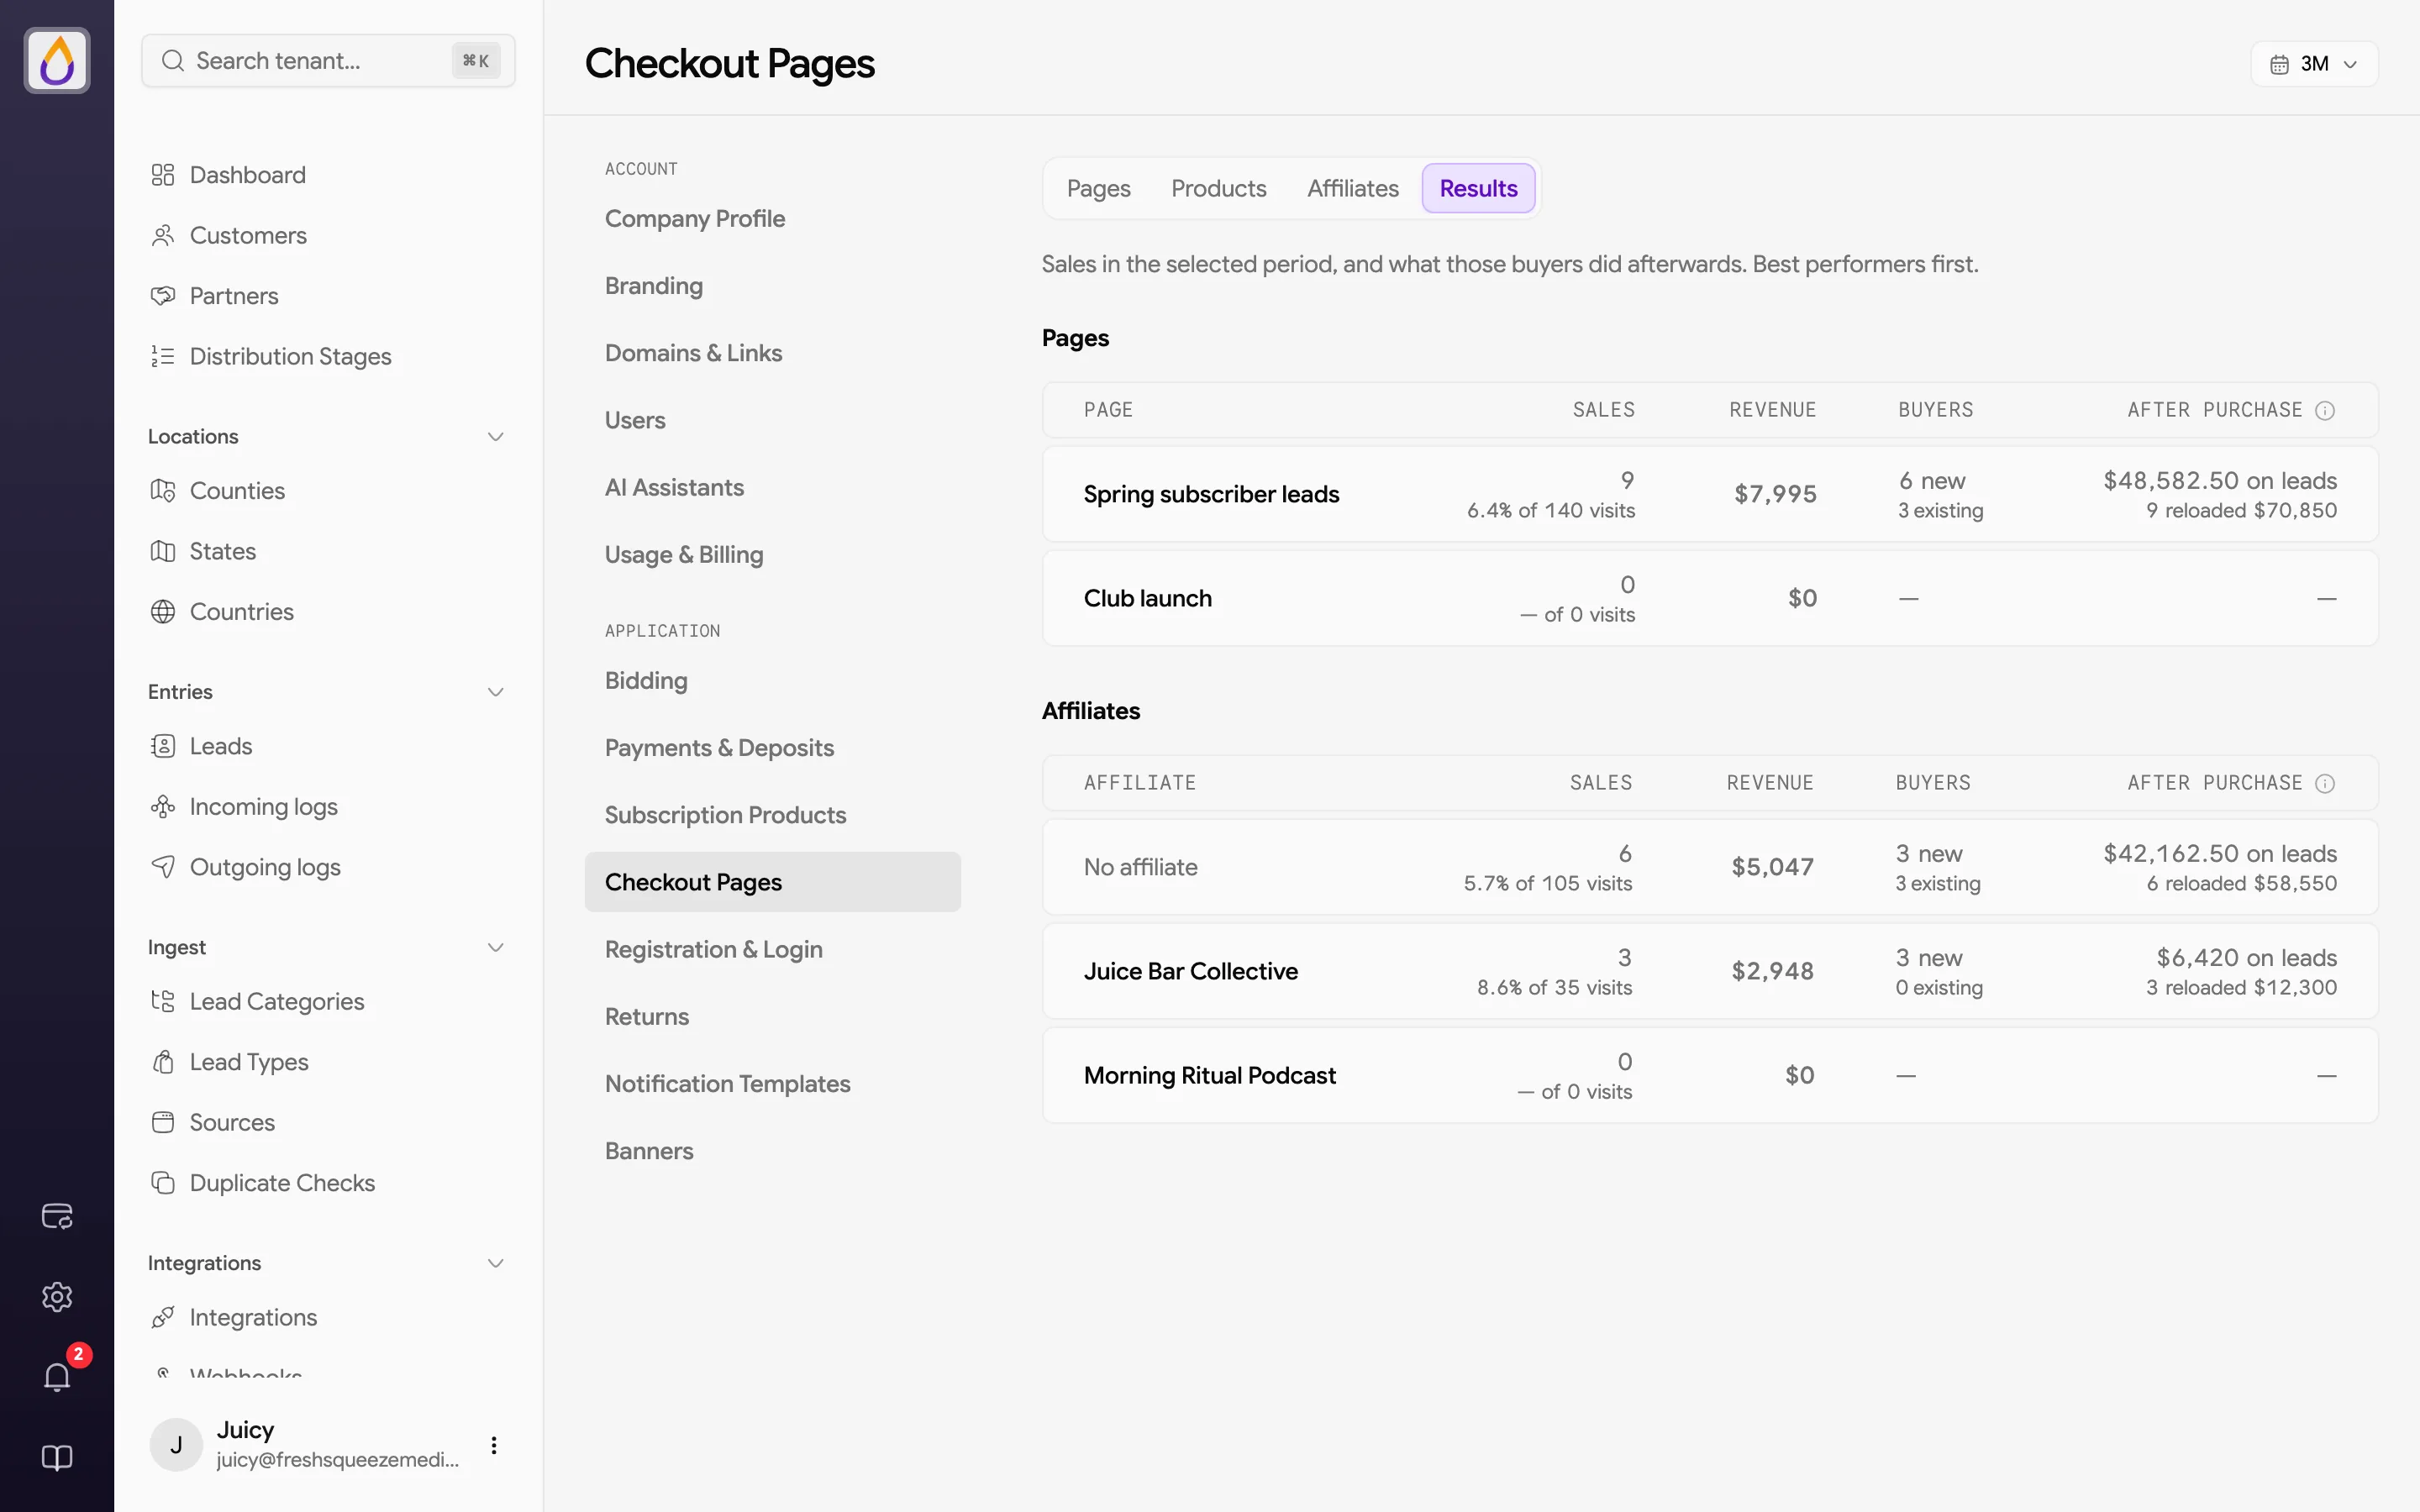Select the Morning Ritual Podcast row

pos(1710,1075)
